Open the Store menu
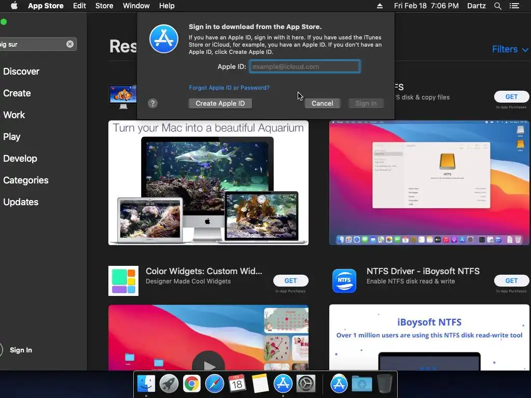Viewport: 531px width, 398px height. coord(104,6)
